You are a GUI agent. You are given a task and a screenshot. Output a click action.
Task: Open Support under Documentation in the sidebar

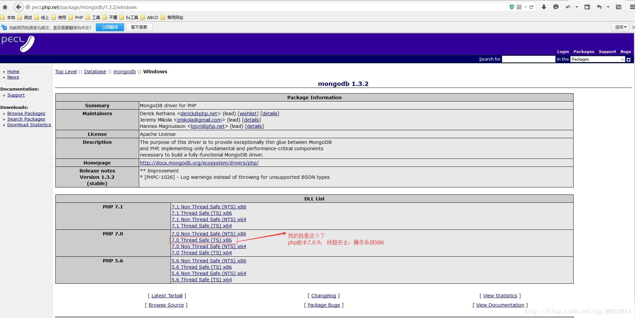point(16,95)
